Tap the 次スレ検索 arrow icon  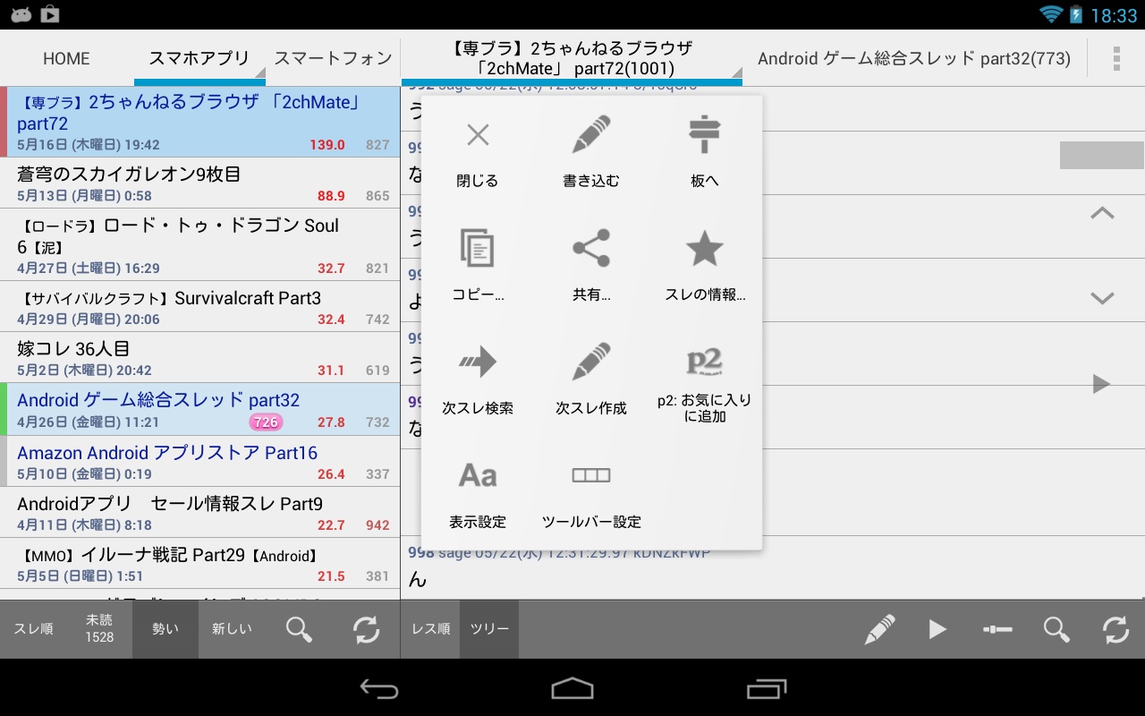click(478, 362)
